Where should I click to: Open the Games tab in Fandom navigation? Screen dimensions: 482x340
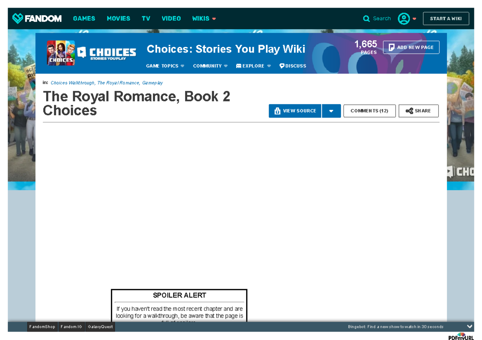point(84,18)
